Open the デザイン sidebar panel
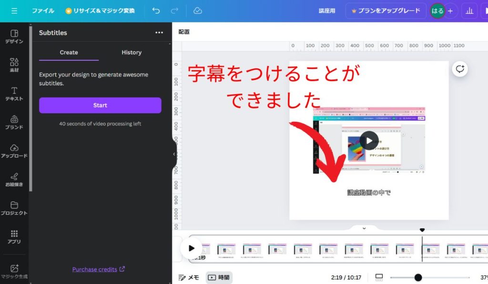This screenshot has height=284, width=488. click(14, 36)
